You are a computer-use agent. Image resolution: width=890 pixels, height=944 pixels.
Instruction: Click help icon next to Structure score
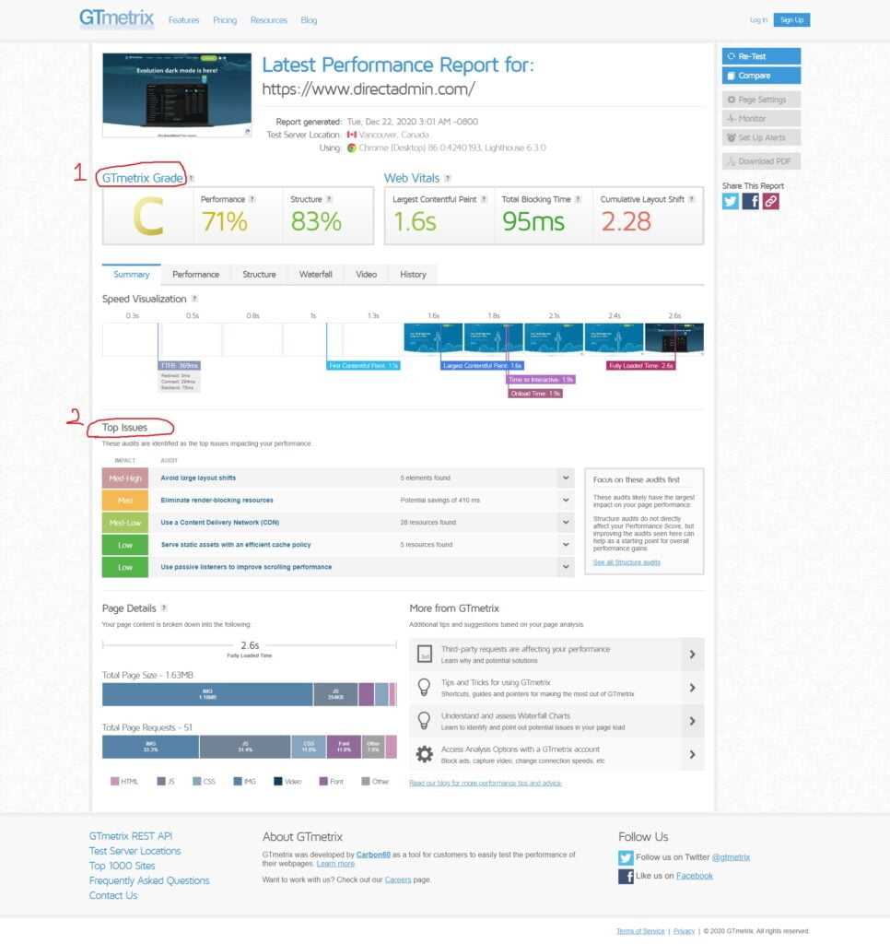click(x=329, y=199)
